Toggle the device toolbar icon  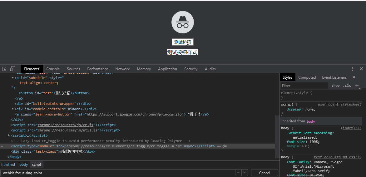[x=12, y=69]
